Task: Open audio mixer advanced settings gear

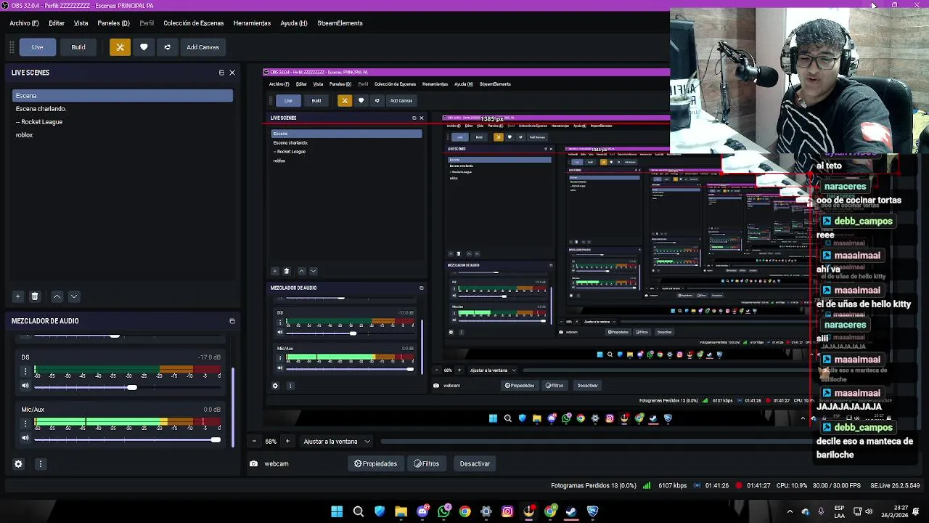Action: (18, 463)
